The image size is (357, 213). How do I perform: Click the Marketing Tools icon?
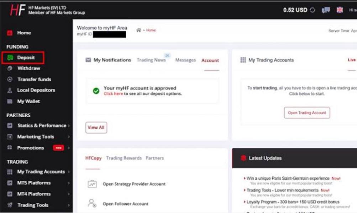(x=10, y=137)
